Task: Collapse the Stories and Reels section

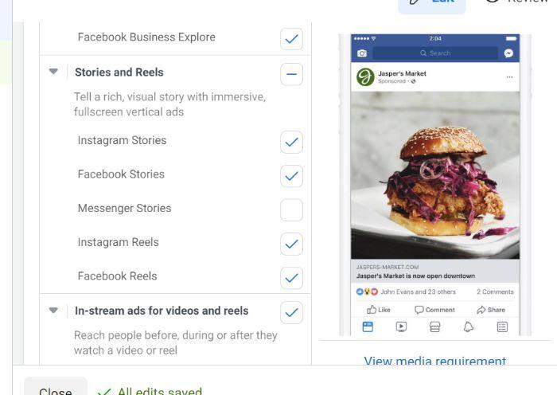Action: [53, 72]
